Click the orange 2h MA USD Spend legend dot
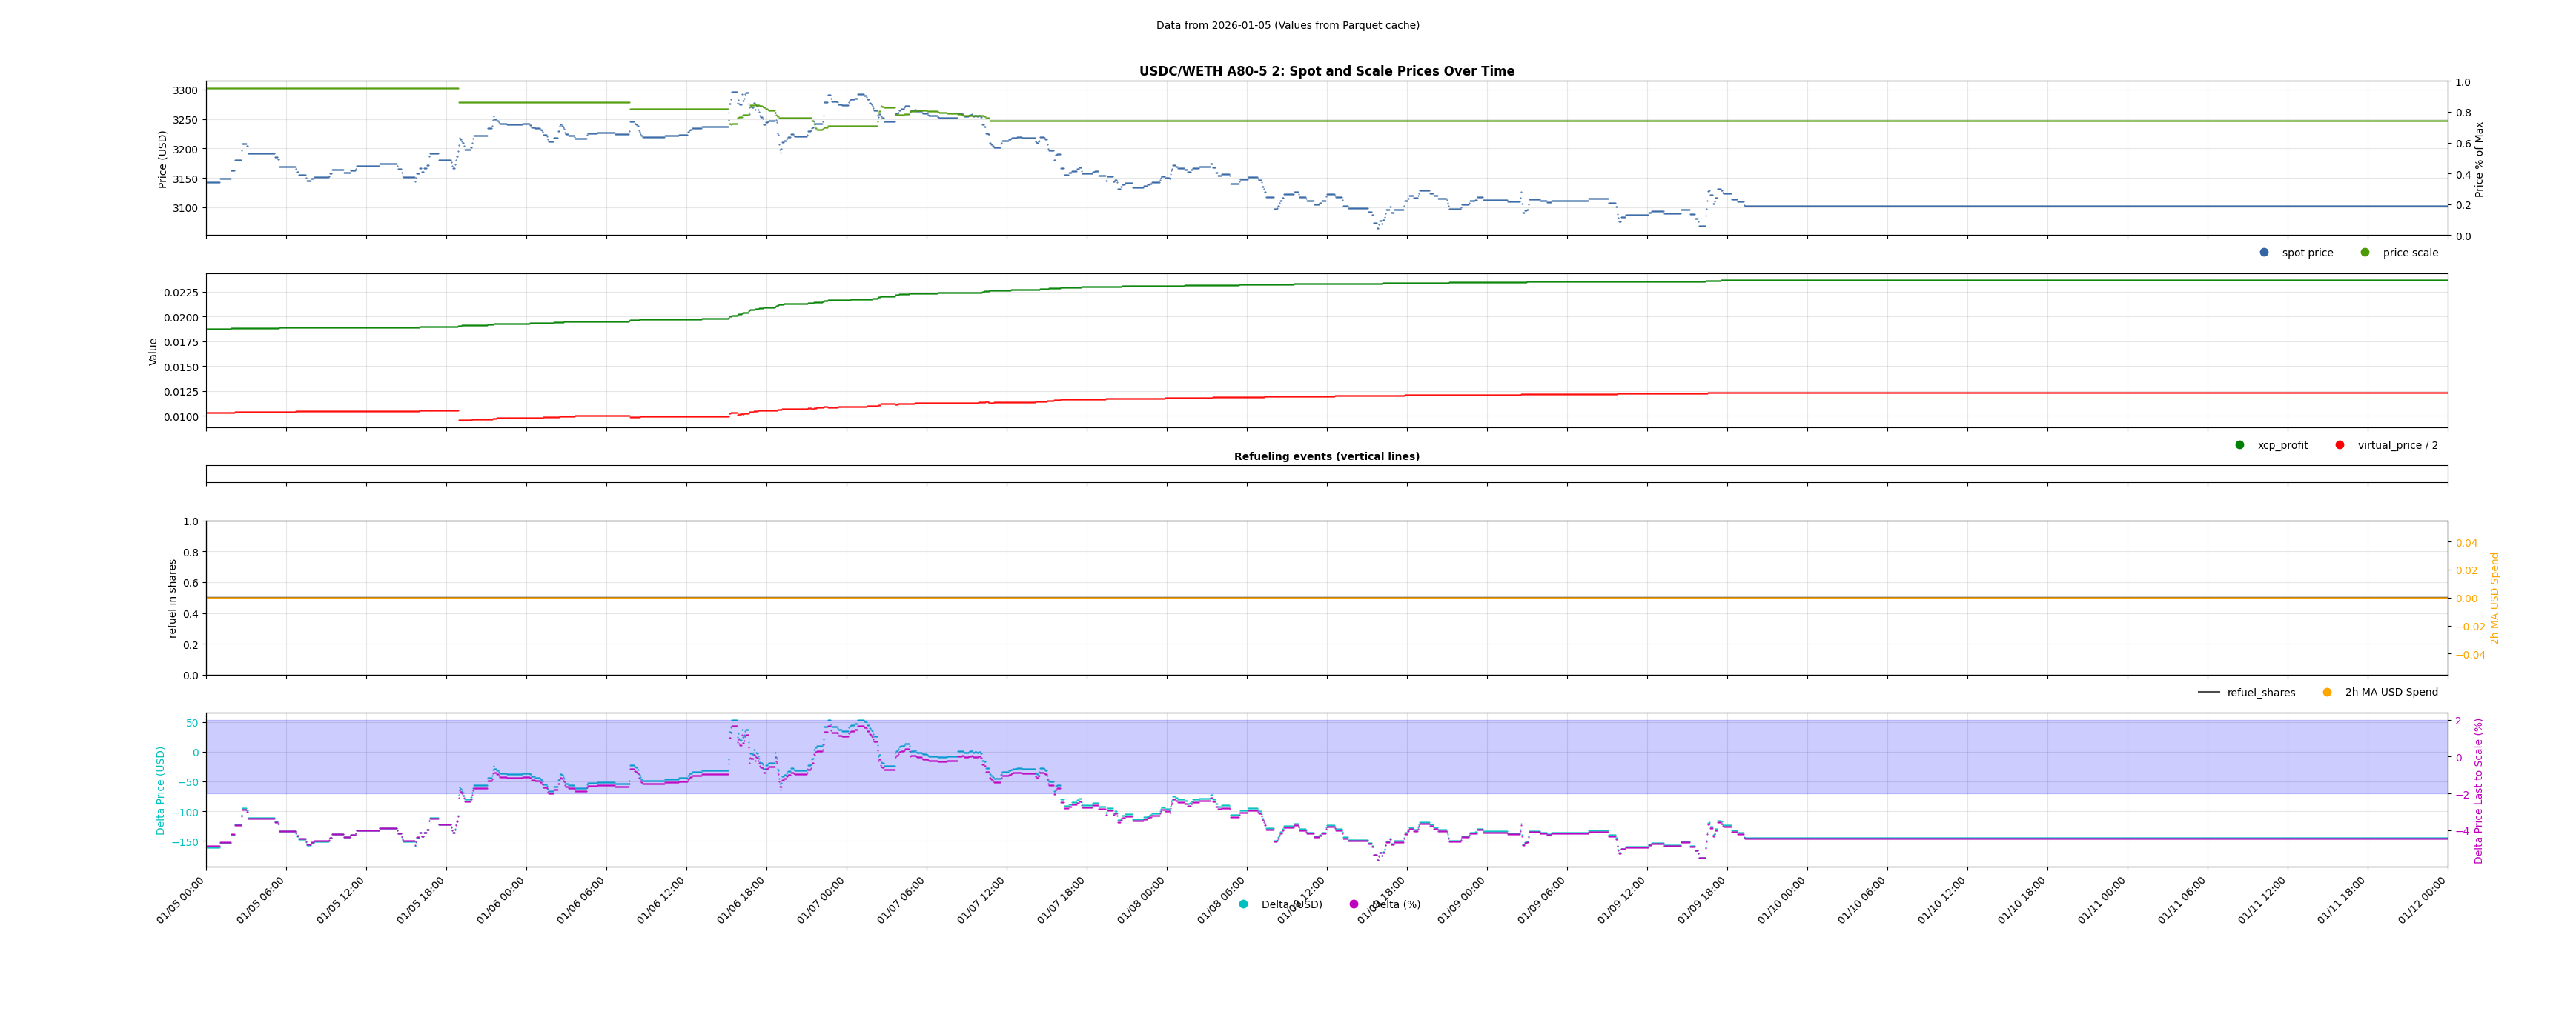Screen dimensions: 2576x1020 click(2327, 693)
